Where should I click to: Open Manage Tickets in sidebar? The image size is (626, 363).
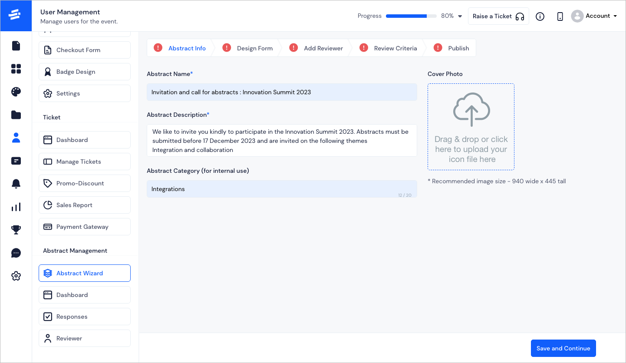tap(85, 162)
